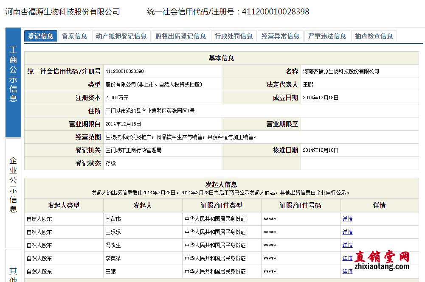Open the 其他 side tab at the bottom
Image resolution: width=425 pixels, height=282 pixels.
tap(13, 271)
